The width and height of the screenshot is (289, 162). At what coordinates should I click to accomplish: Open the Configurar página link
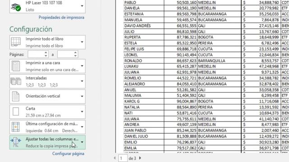pos(68,153)
